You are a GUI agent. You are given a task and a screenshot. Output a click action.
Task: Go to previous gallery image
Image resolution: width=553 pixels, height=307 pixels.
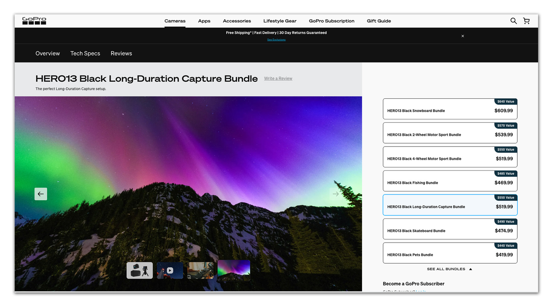click(41, 194)
